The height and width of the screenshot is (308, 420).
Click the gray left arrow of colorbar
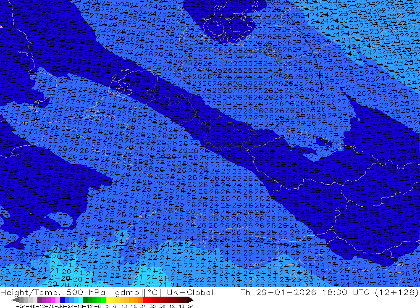15,300
